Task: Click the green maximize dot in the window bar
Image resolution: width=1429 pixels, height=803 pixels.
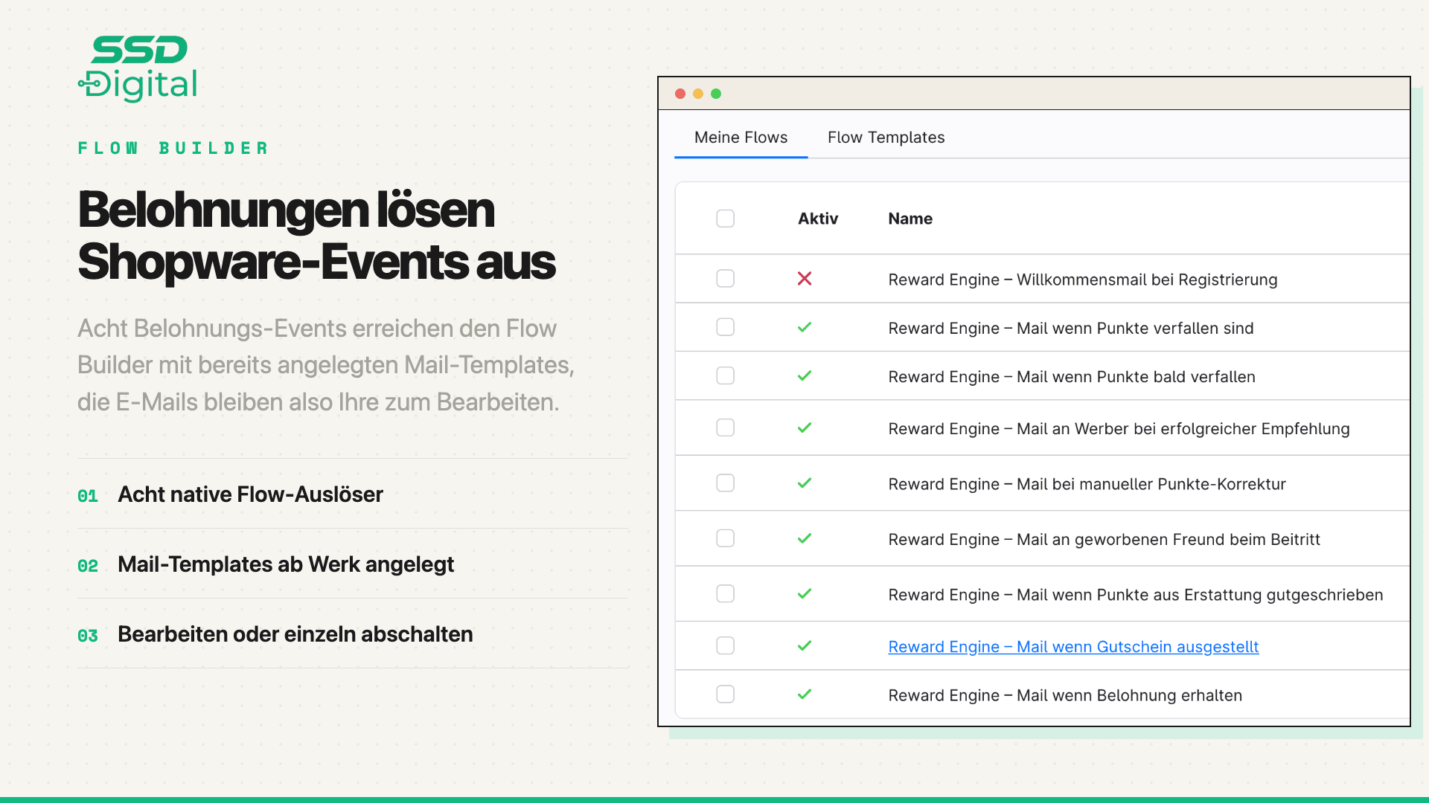Action: (716, 94)
